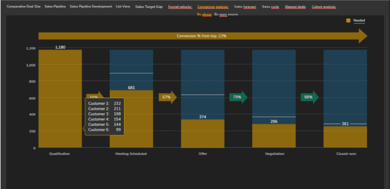
Task: Open Sales Pipeline Development tab
Action: tap(91, 7)
